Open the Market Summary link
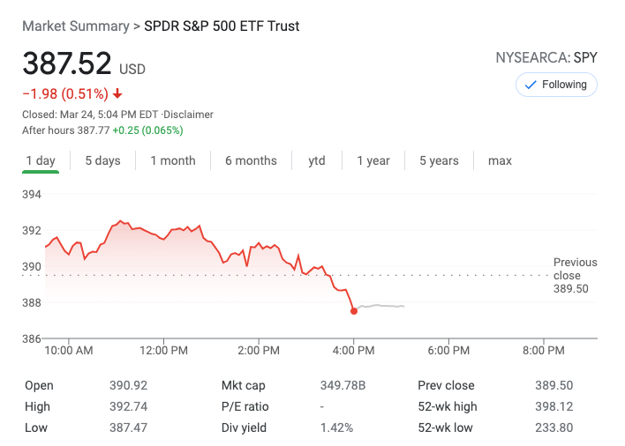 tap(75, 26)
